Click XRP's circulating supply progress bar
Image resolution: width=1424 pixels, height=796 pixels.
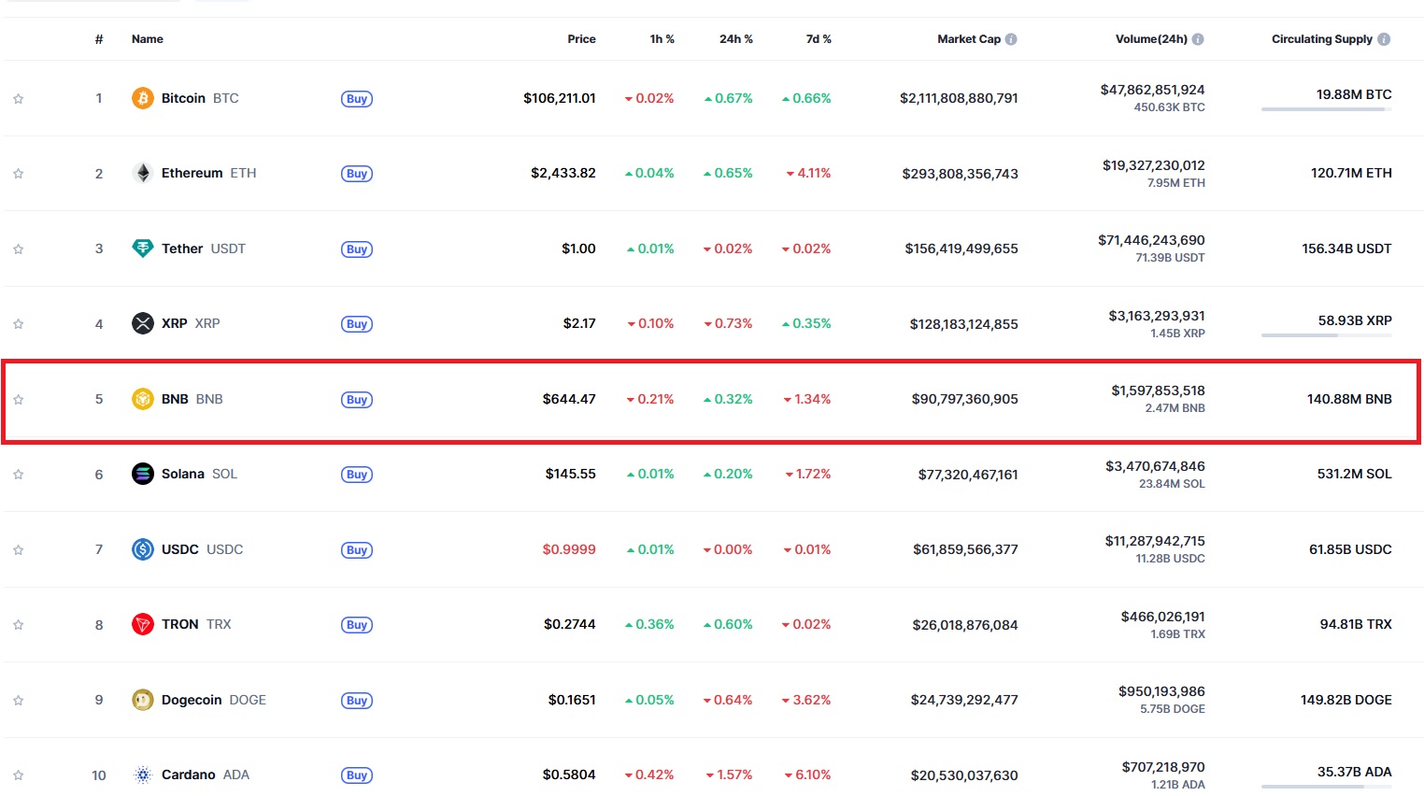(x=1327, y=334)
